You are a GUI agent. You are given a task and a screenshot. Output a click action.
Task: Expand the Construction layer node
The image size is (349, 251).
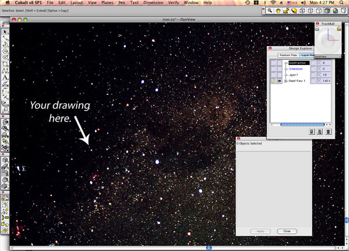click(x=286, y=63)
